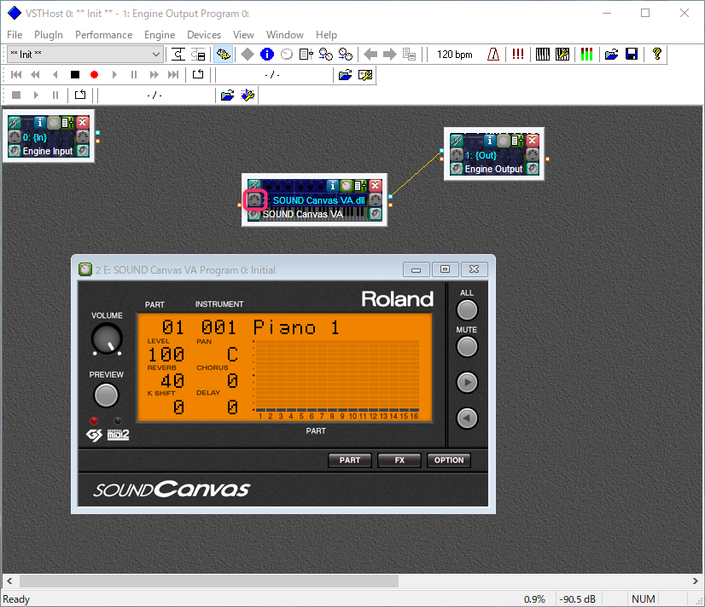The height and width of the screenshot is (607, 705).
Task: Click the OPTION button
Action: pyautogui.click(x=449, y=460)
